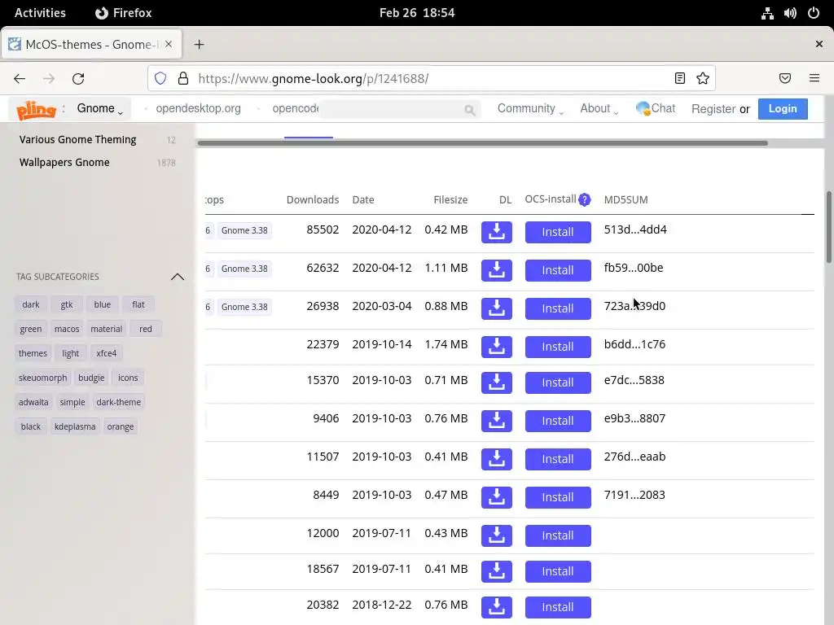
Task: Click the search magnifier icon
Action: tap(469, 110)
